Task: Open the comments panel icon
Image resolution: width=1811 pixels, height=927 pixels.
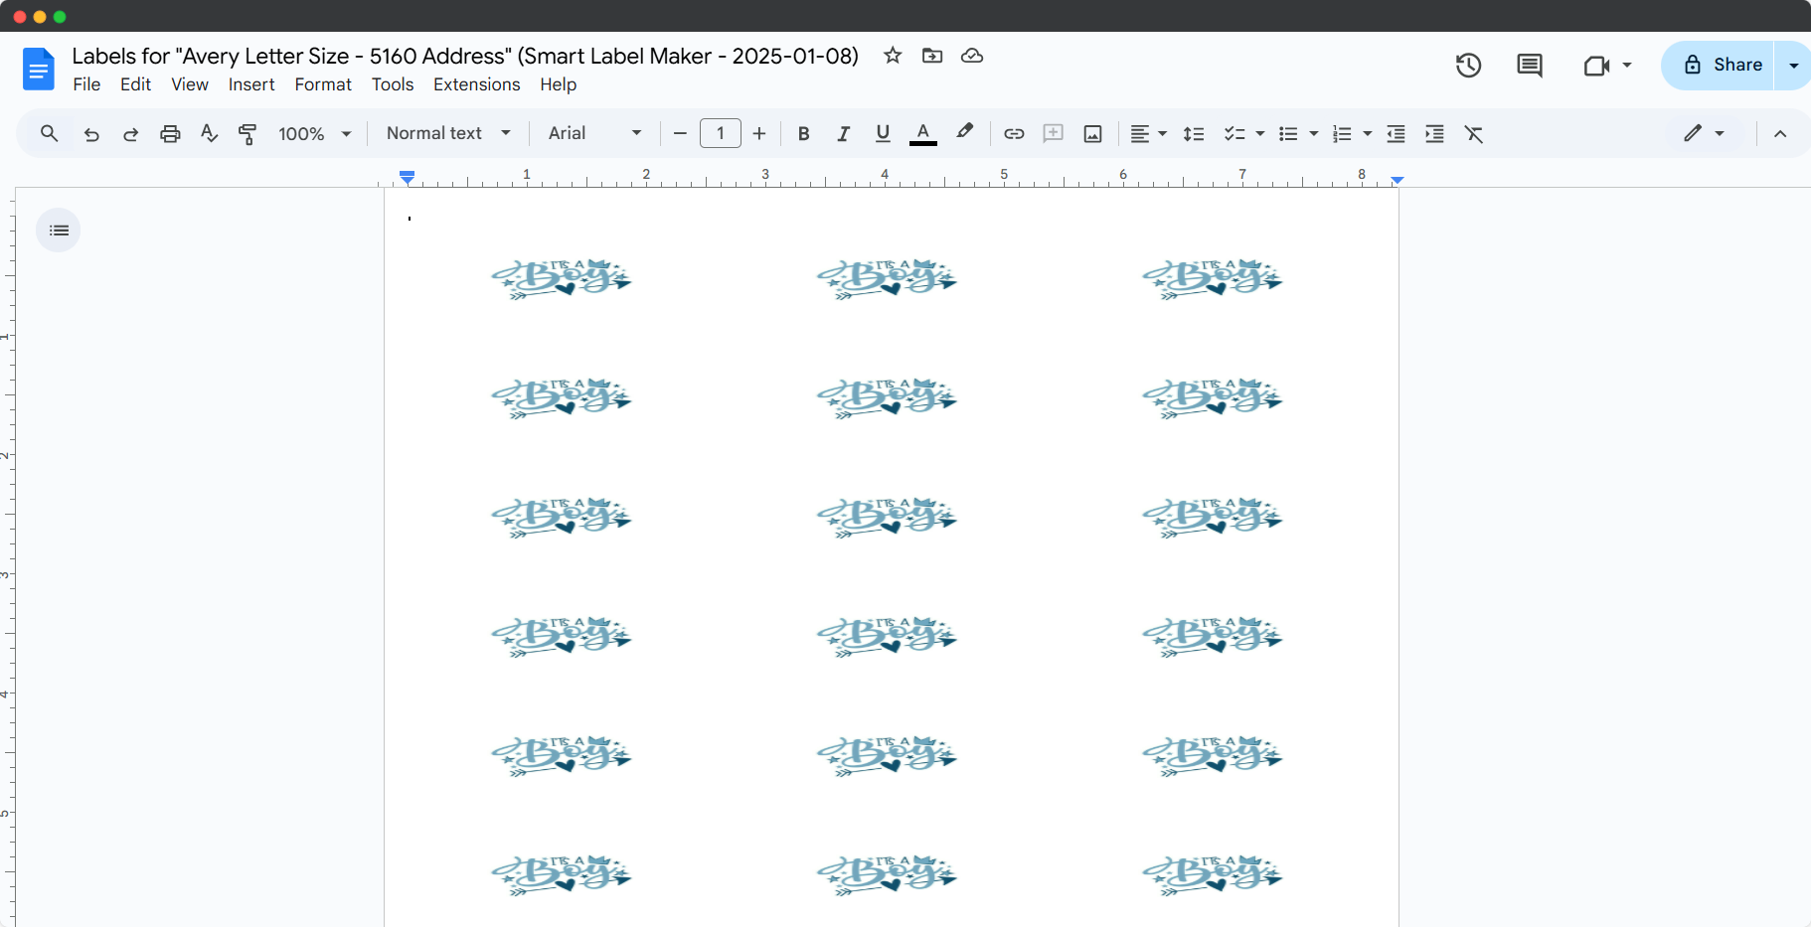Action: tap(1529, 66)
